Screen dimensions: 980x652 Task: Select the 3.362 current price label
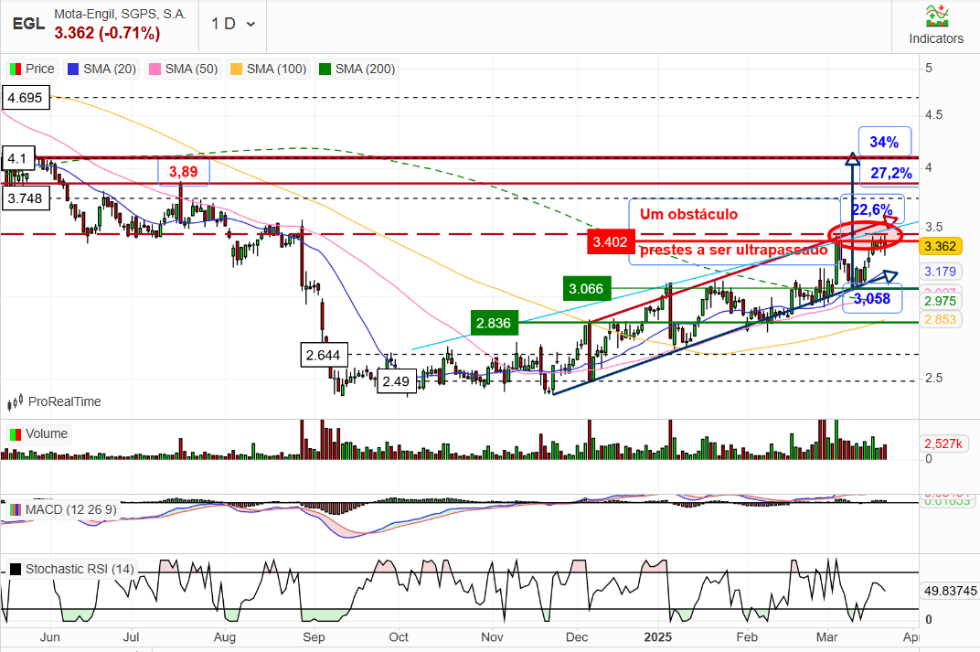click(940, 246)
